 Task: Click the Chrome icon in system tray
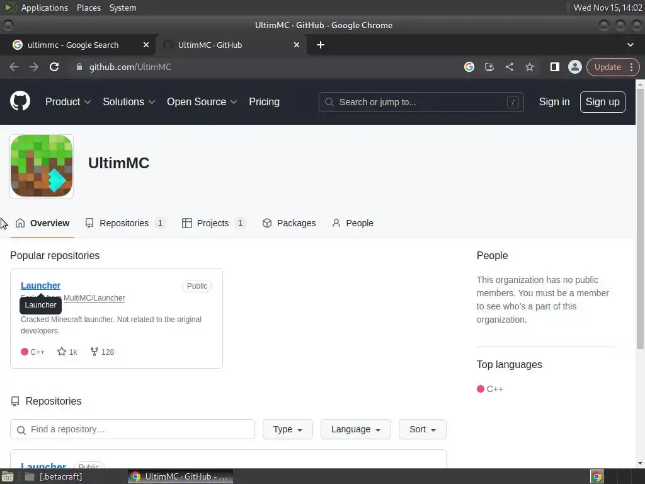coord(596,476)
